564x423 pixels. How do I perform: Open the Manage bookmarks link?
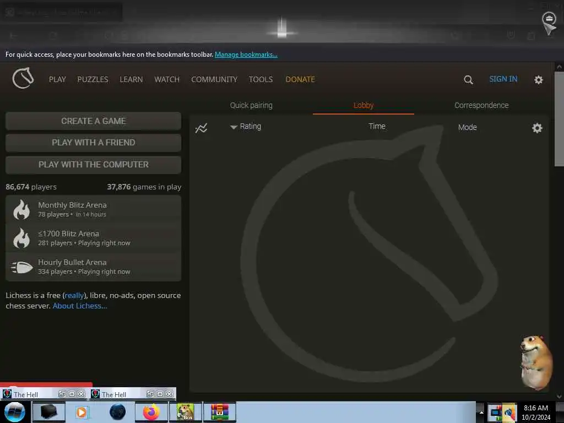pyautogui.click(x=246, y=55)
